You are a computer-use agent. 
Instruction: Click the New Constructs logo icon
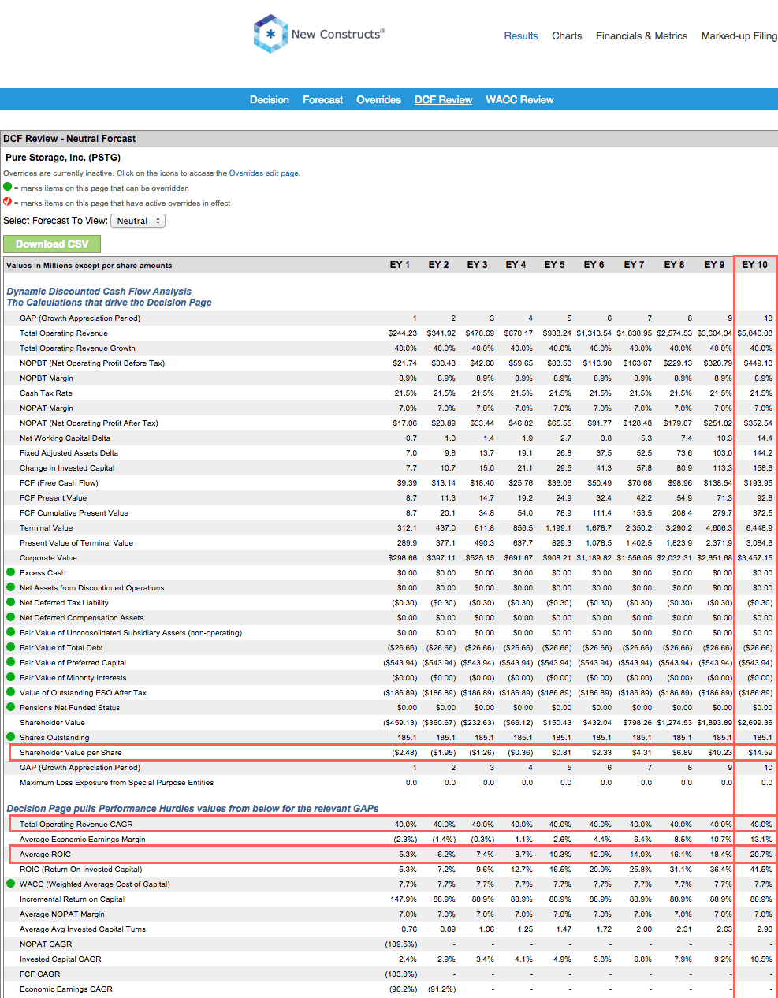(x=270, y=34)
